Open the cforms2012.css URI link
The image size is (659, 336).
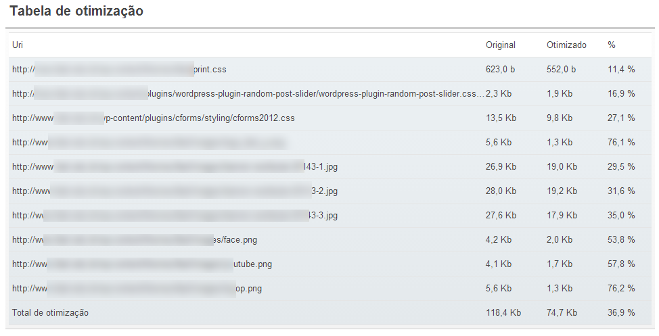coord(154,118)
